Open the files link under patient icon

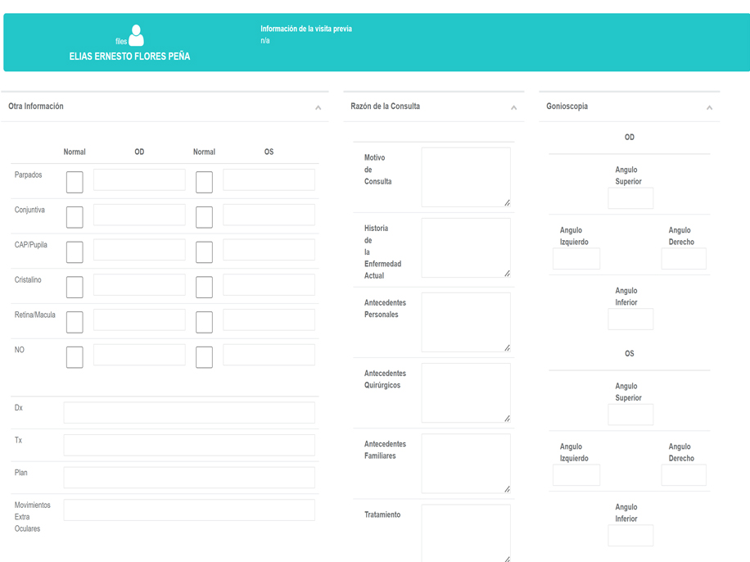click(x=121, y=41)
